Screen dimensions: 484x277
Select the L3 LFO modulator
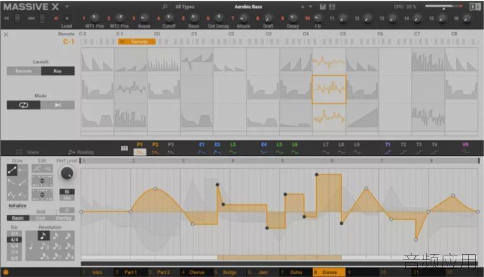tap(233, 149)
